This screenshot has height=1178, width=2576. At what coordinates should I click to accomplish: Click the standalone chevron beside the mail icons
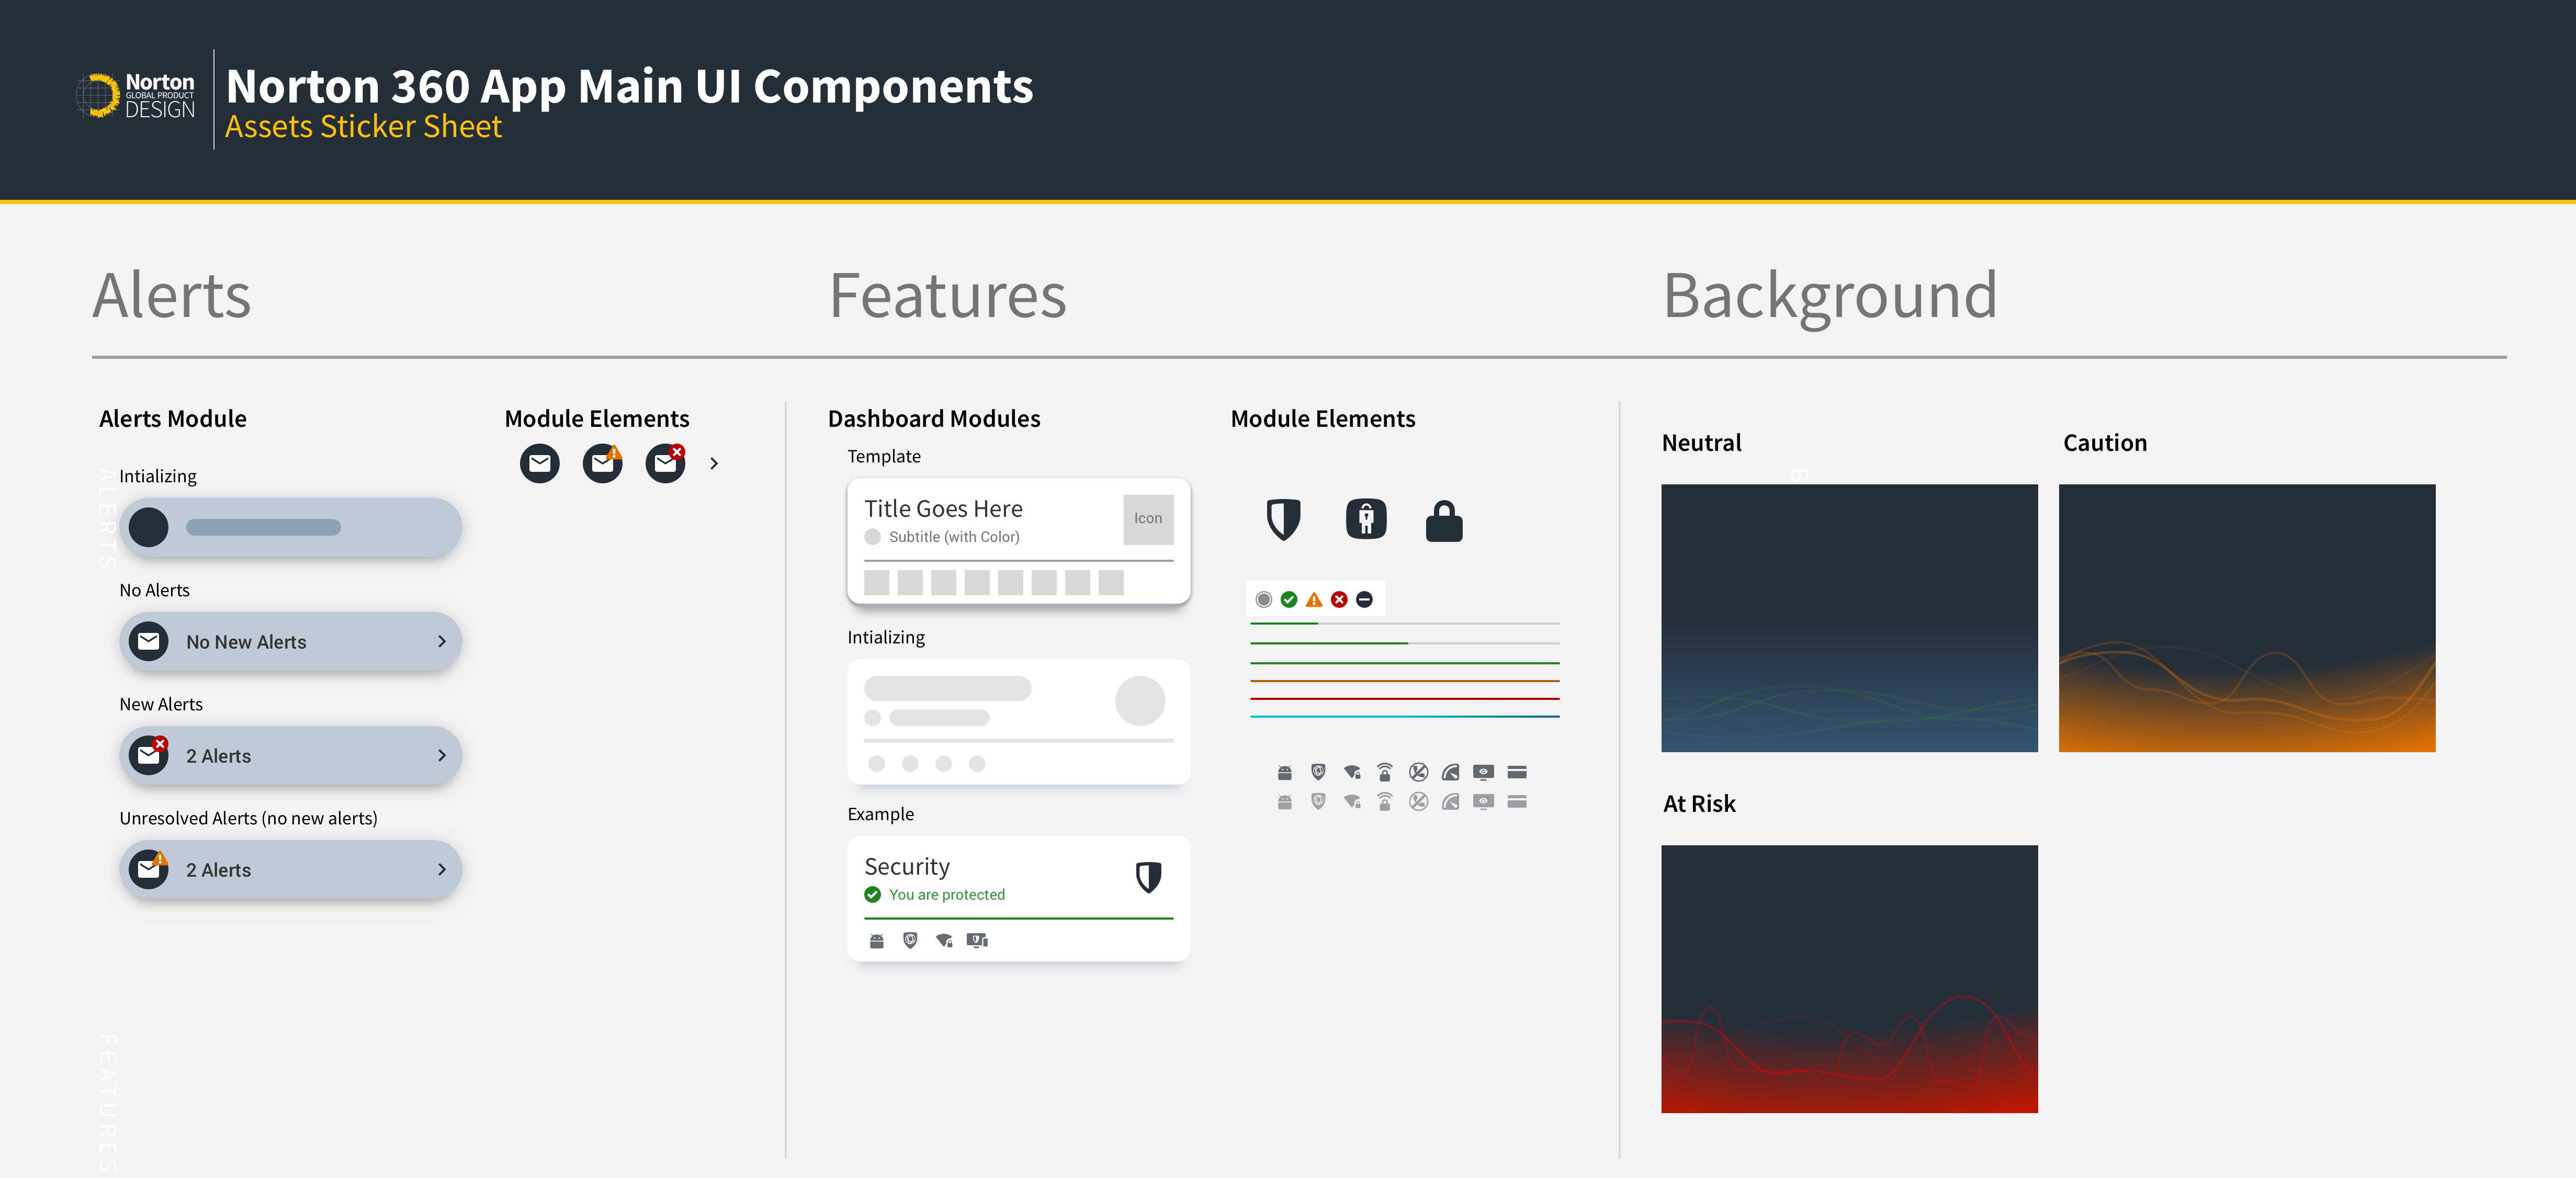coord(714,464)
